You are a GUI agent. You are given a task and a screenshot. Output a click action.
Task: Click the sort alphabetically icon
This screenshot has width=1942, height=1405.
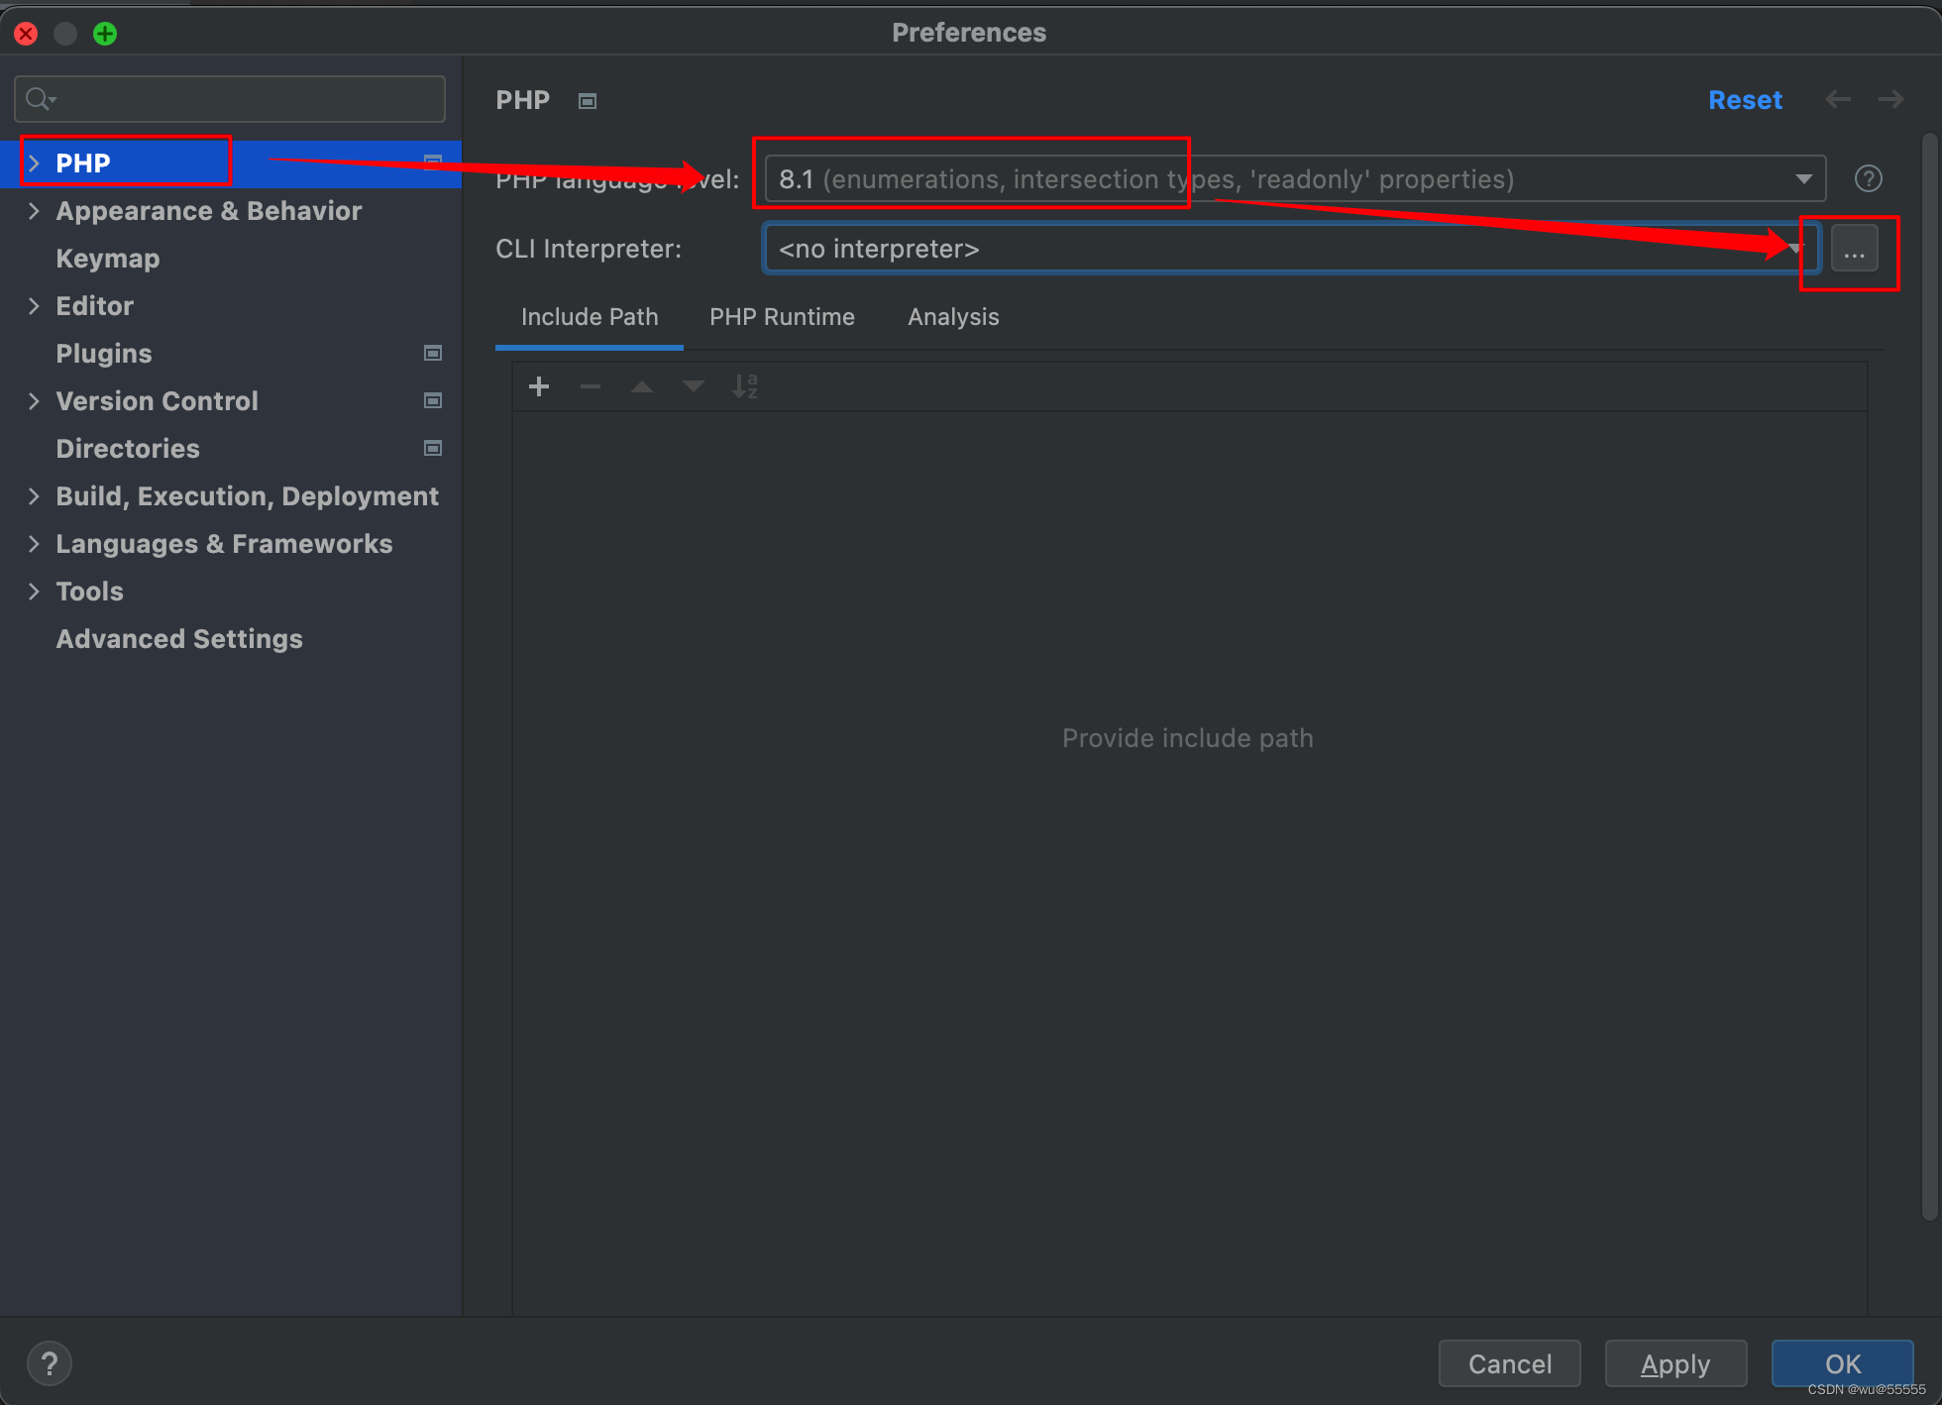click(744, 386)
